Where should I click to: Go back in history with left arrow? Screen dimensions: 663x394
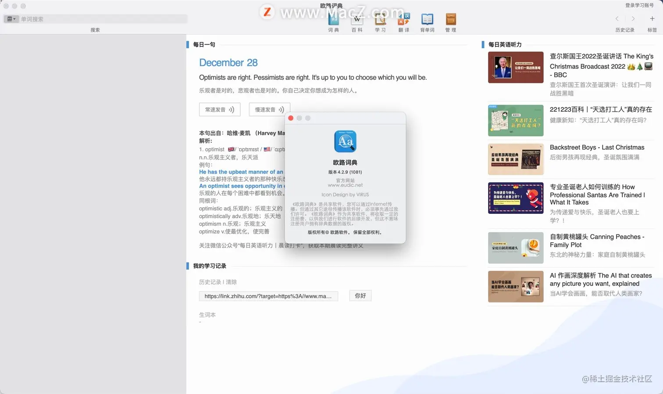pyautogui.click(x=617, y=18)
